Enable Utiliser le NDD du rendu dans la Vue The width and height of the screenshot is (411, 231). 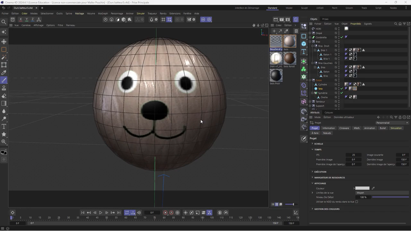357,201
